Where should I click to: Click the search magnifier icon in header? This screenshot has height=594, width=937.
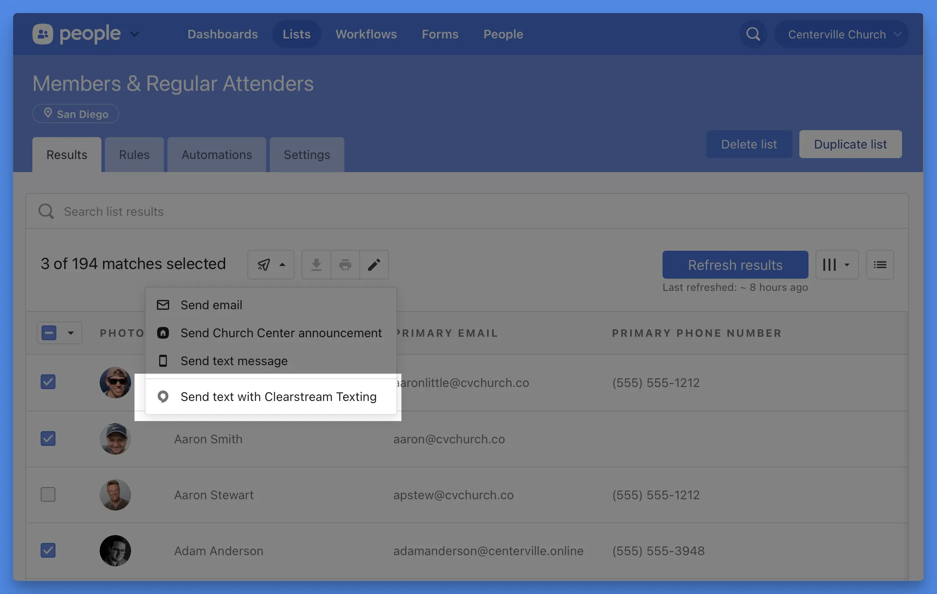click(753, 34)
